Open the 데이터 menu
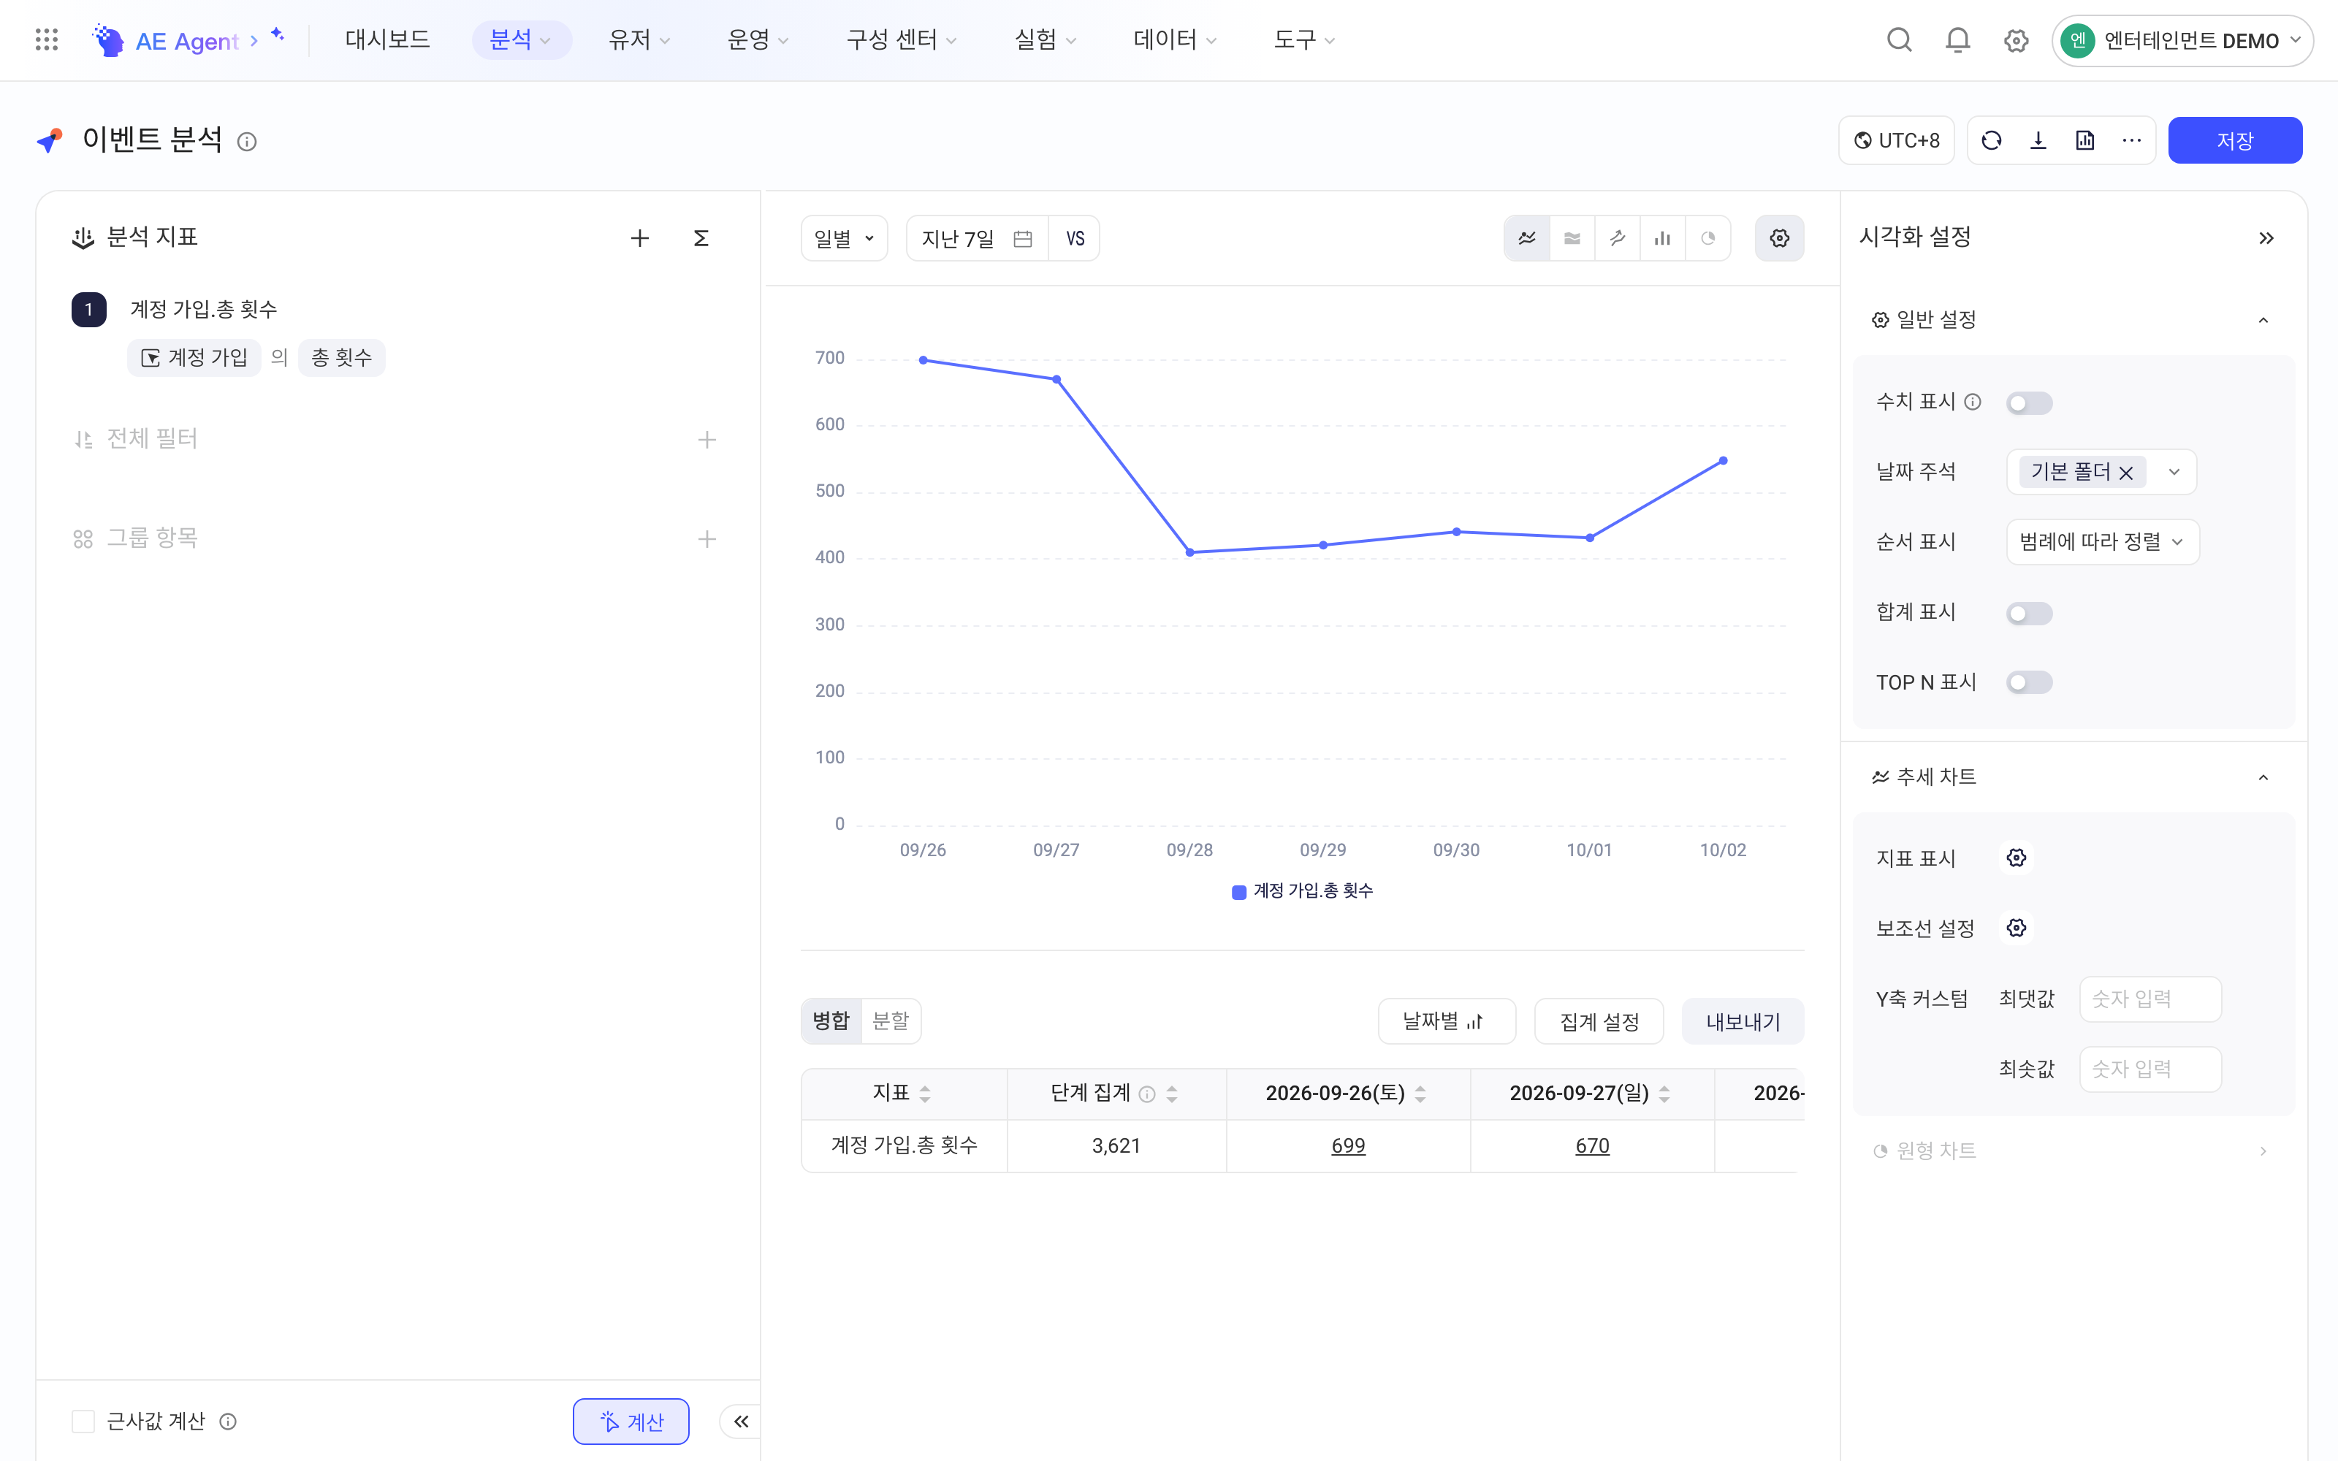Screen dimensions: 2338x1461 pyautogui.click(x=1174, y=39)
